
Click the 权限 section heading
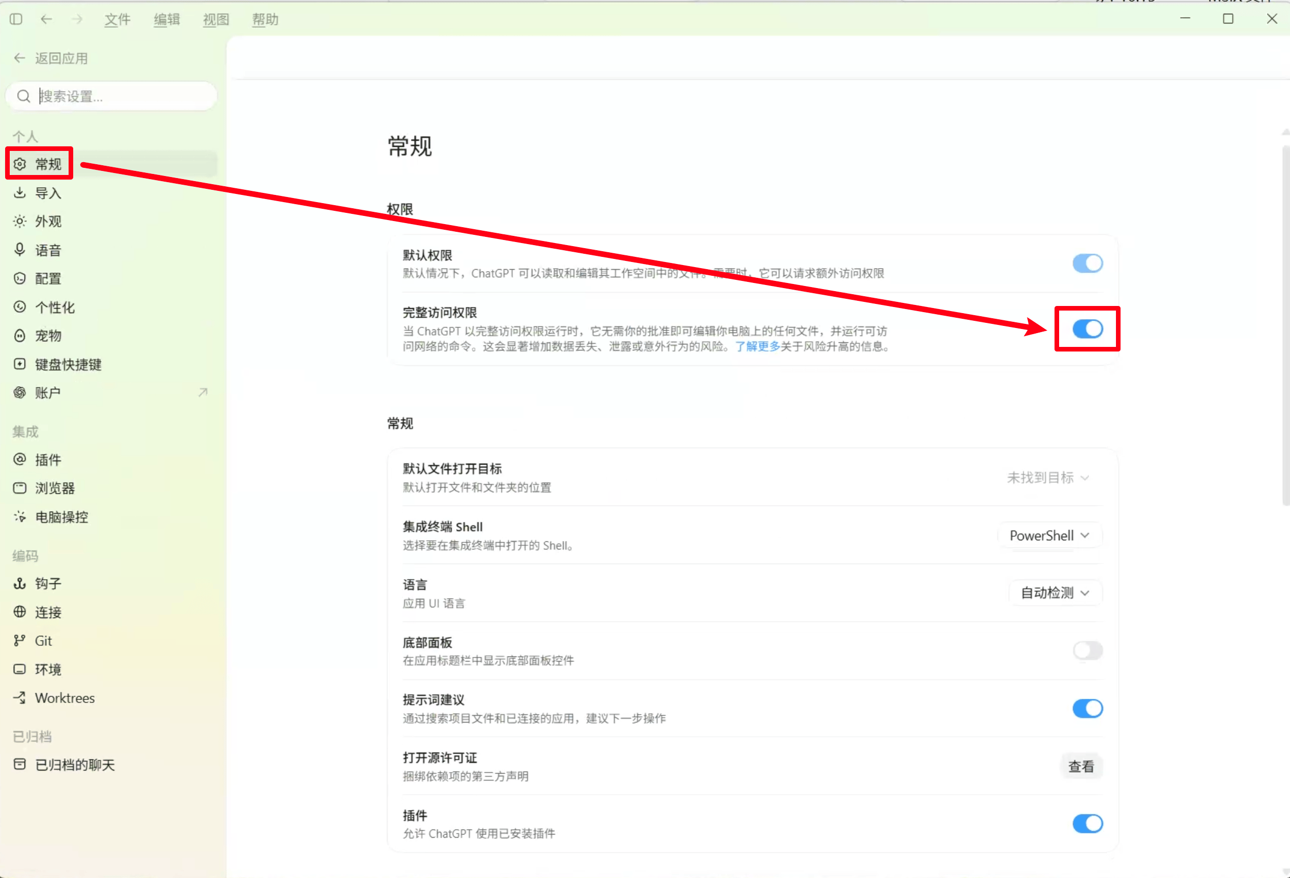click(x=400, y=209)
